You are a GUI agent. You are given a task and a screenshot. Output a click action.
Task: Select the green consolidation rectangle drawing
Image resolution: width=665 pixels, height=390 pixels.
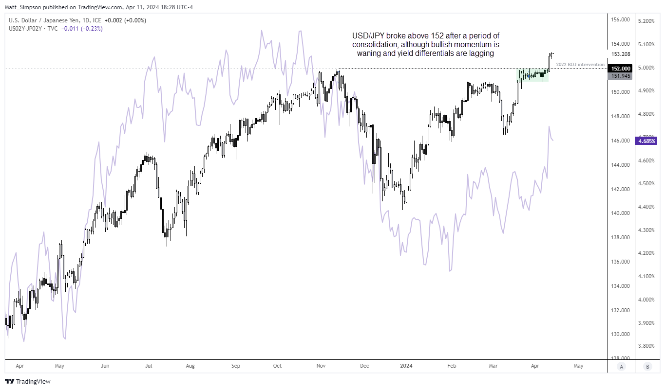532,75
